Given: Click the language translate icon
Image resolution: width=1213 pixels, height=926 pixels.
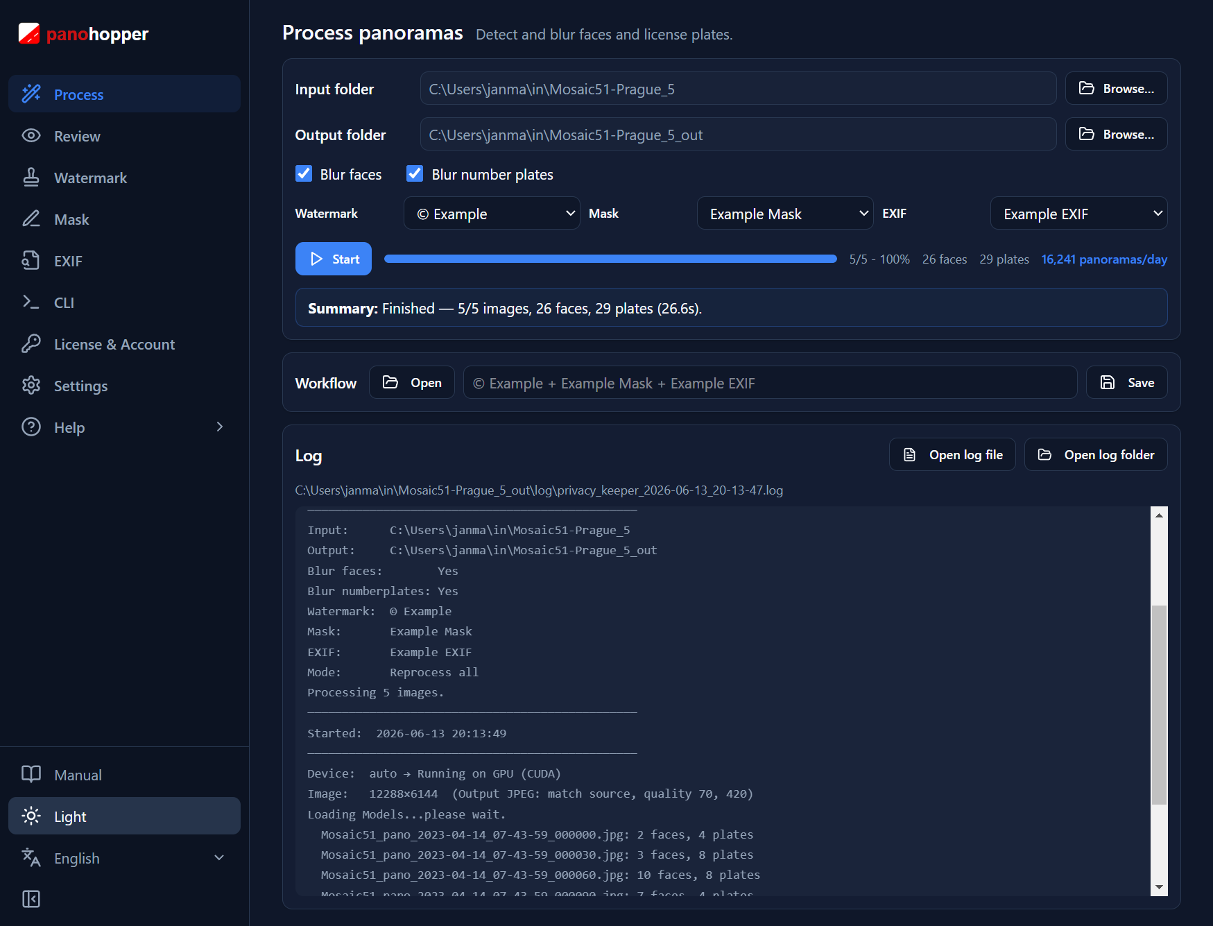Looking at the screenshot, I should [x=31, y=857].
